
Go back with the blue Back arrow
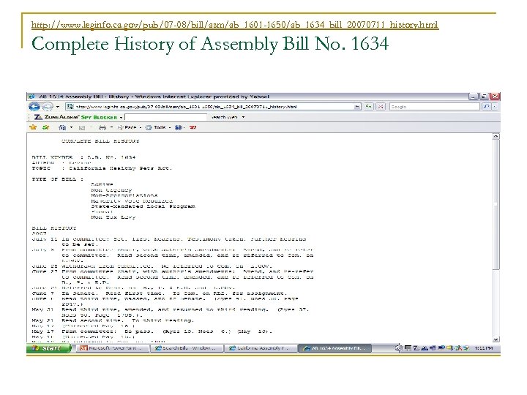pyautogui.click(x=34, y=107)
